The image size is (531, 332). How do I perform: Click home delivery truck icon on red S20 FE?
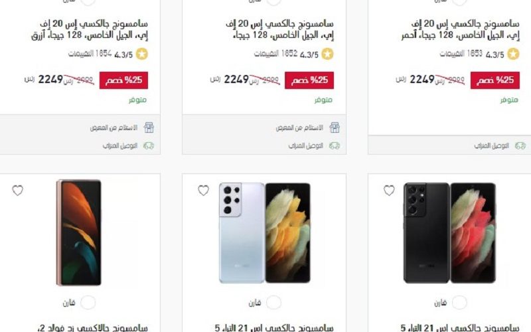click(x=520, y=145)
